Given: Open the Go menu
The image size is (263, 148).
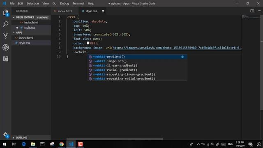Looking at the screenshot, I should point(54,3).
